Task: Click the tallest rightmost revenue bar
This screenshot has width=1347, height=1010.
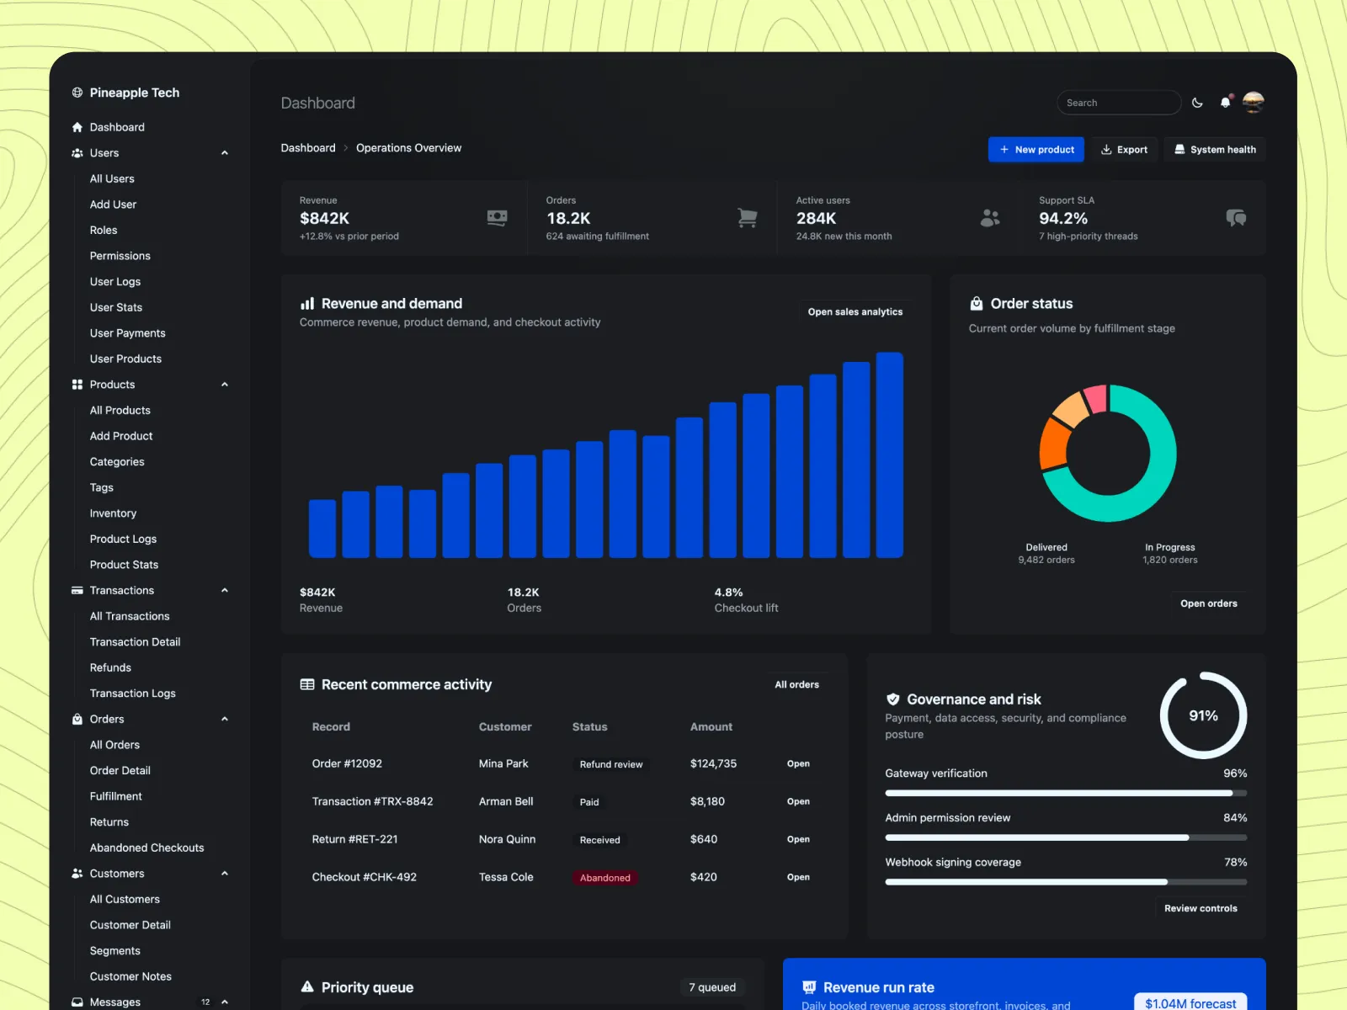Action: (x=889, y=455)
